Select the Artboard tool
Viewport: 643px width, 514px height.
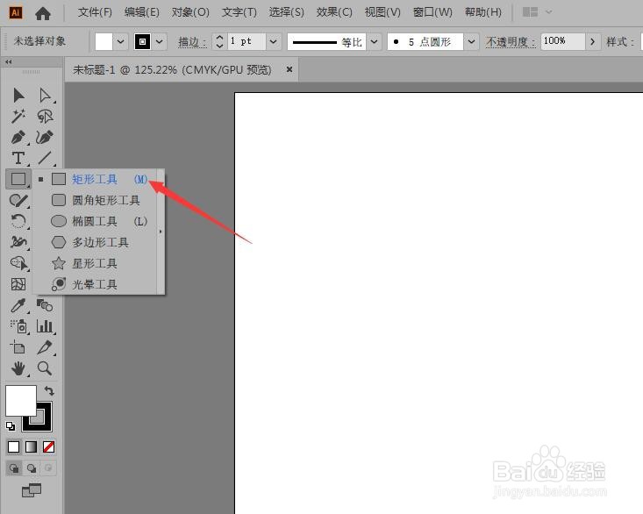pyautogui.click(x=18, y=347)
